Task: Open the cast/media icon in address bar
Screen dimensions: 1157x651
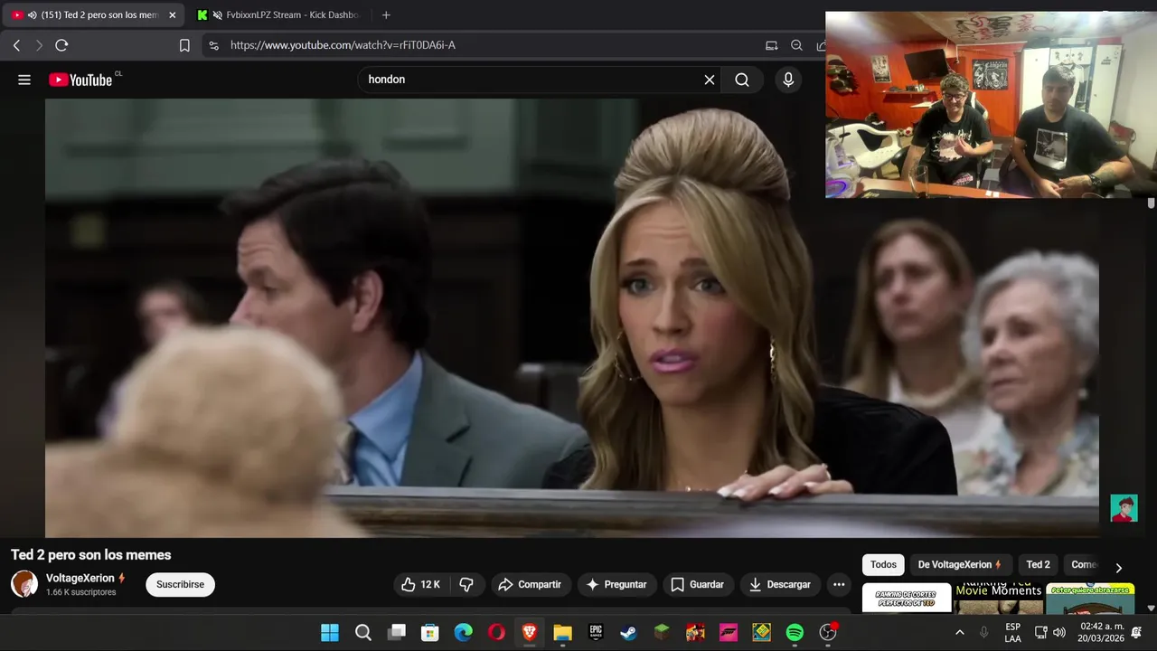Action: coord(771,45)
